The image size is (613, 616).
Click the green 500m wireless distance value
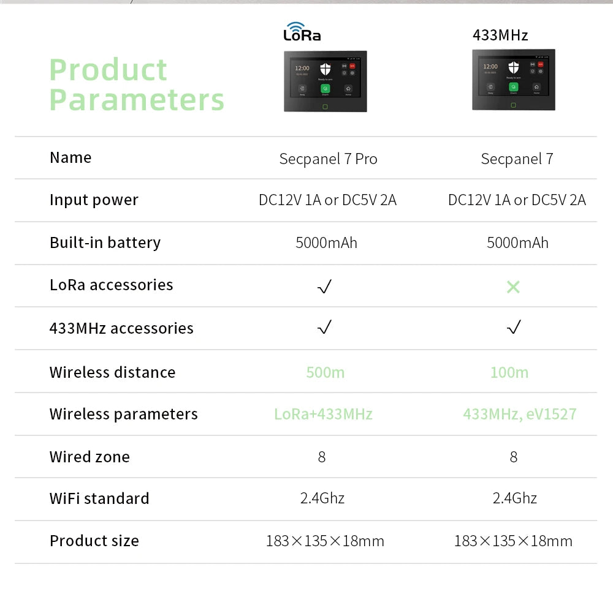click(325, 372)
